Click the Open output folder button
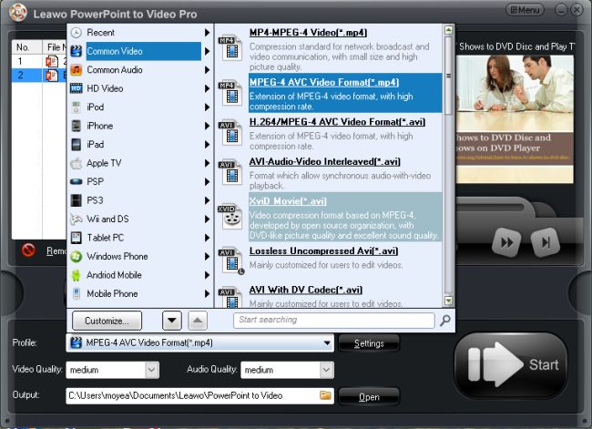This screenshot has width=592, height=429. pyautogui.click(x=369, y=397)
